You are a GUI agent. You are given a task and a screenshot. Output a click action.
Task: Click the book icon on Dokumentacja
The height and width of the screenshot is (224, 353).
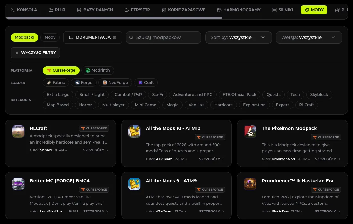pos(71,37)
